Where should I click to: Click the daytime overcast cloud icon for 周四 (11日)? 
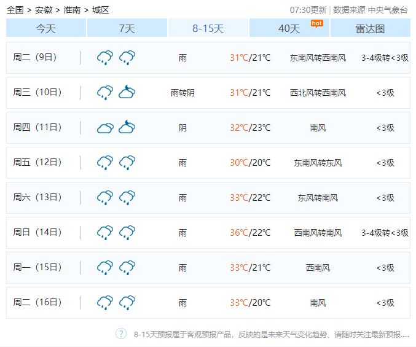(105, 128)
